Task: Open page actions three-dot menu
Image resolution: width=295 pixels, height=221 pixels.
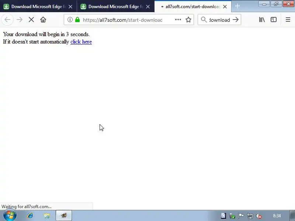Action: point(178,20)
